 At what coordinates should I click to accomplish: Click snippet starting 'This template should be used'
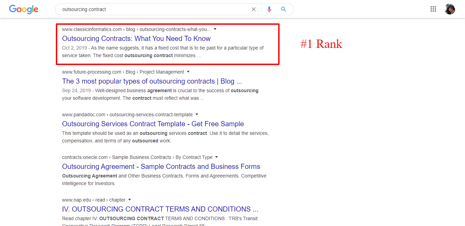coord(165,137)
